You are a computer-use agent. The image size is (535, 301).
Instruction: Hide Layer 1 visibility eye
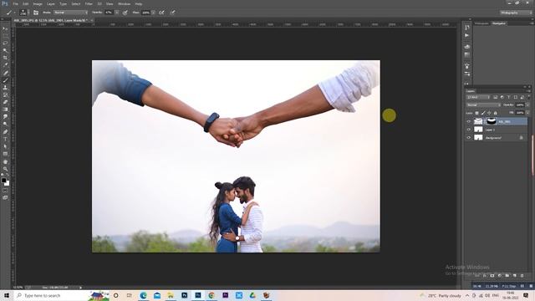(468, 130)
